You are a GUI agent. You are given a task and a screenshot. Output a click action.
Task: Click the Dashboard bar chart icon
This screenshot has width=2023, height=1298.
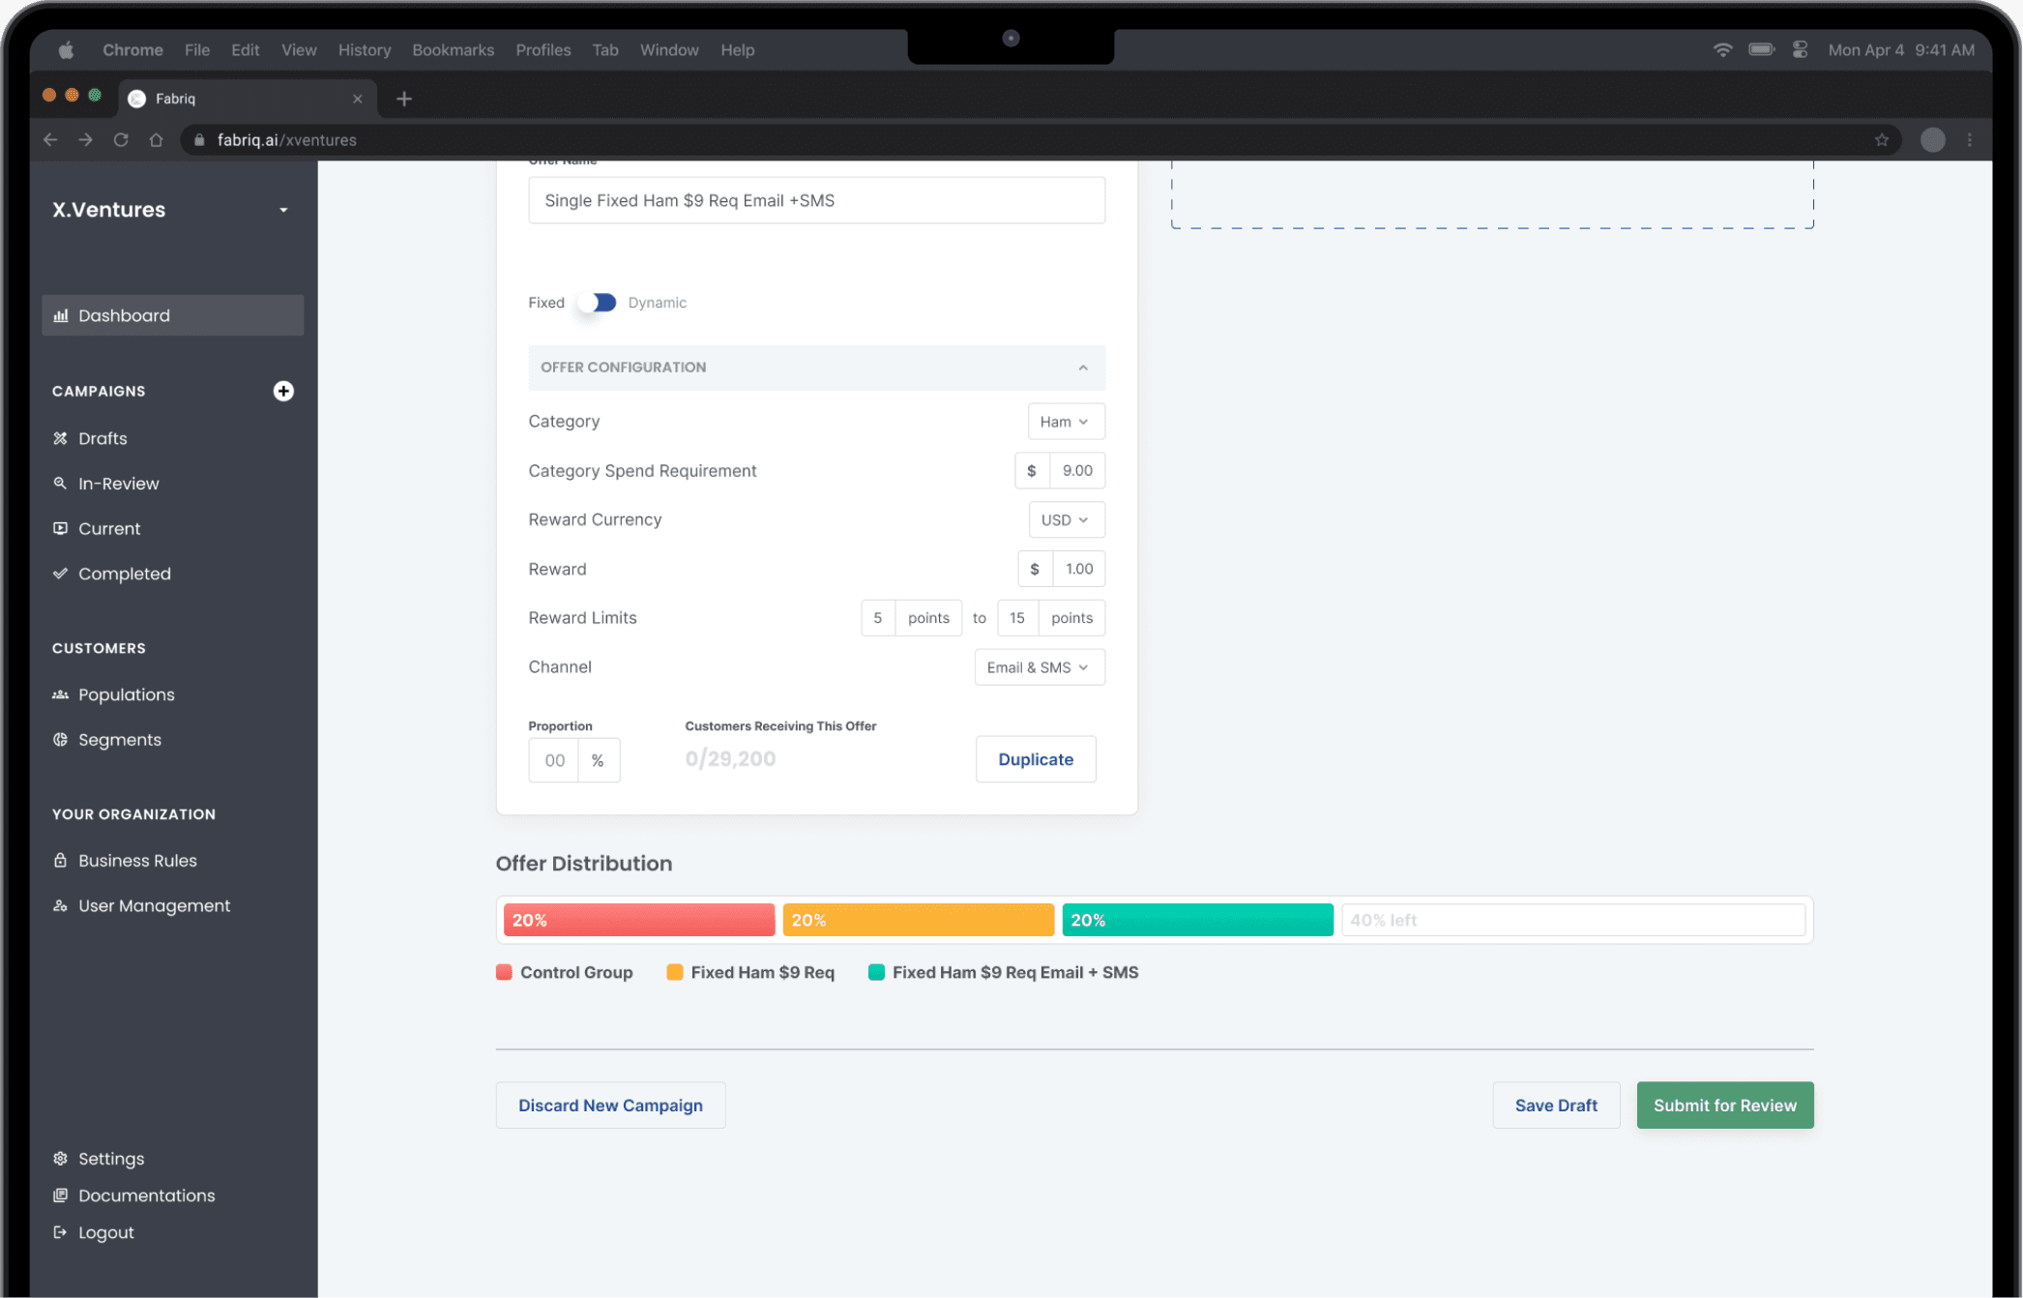pos(61,315)
